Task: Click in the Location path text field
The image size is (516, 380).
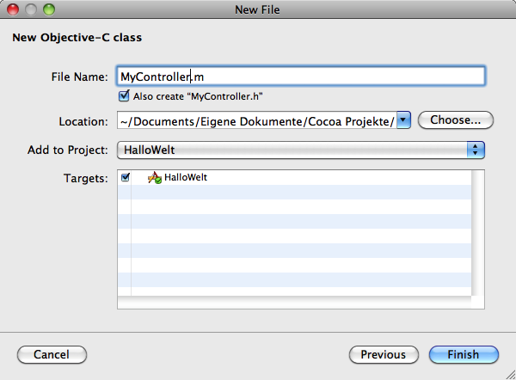Action: click(257, 120)
